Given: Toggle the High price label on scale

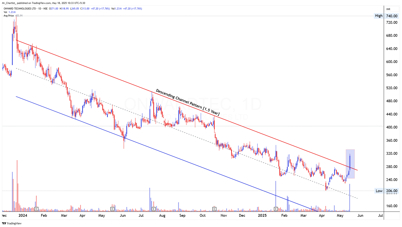Looking at the screenshot, I should (x=379, y=16).
